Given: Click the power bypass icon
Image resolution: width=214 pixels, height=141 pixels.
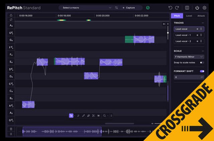Looking at the screenshot, I should (197, 8).
